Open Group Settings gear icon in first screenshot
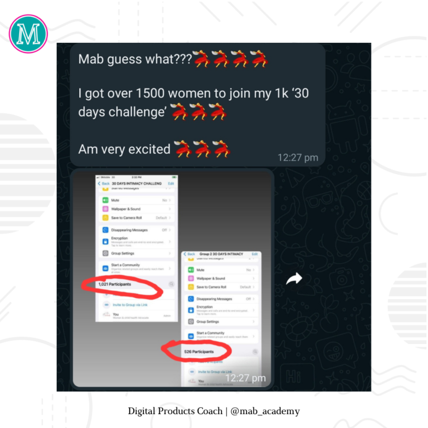This screenshot has height=428, width=428. pyautogui.click(x=105, y=254)
